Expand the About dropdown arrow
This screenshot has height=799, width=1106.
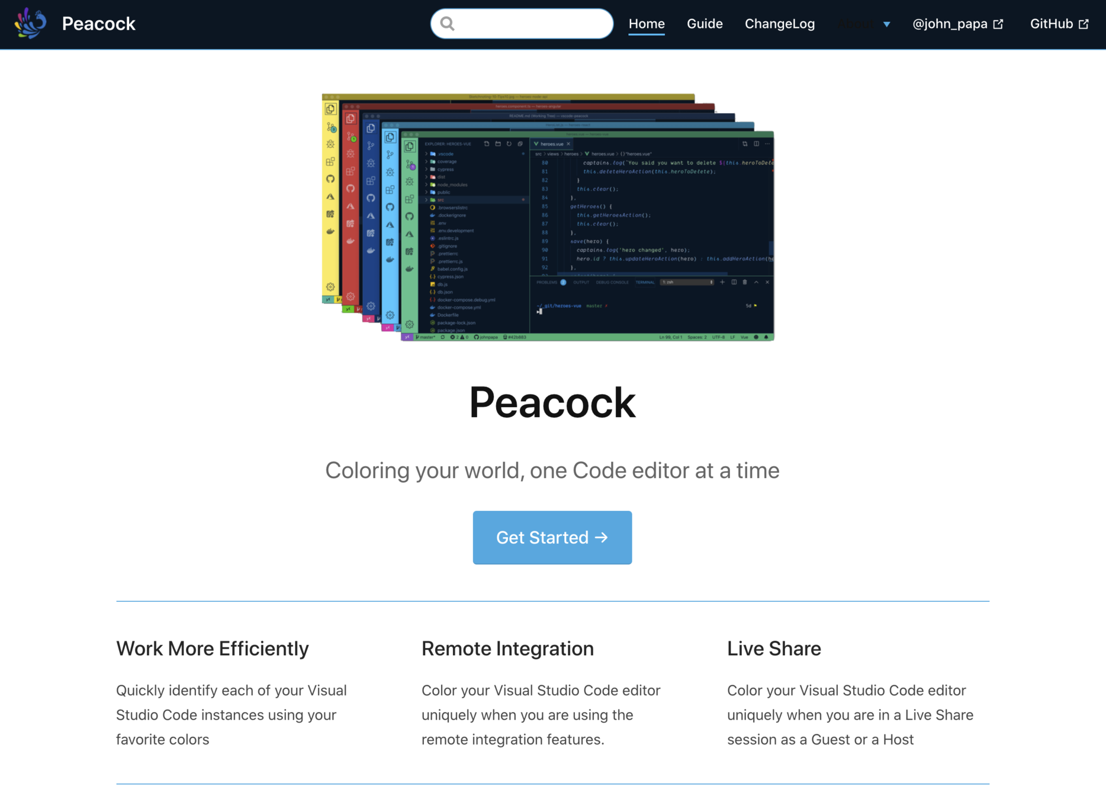click(x=886, y=24)
